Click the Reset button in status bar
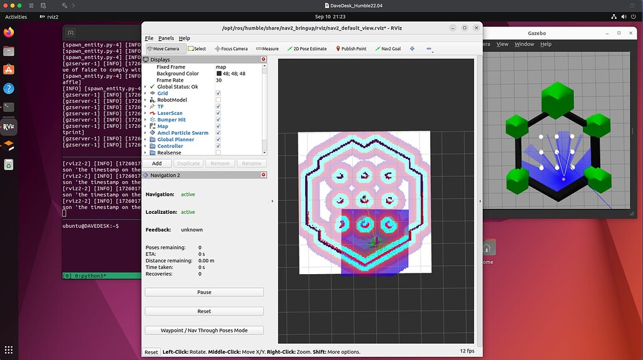The image size is (643, 360). 151,352
